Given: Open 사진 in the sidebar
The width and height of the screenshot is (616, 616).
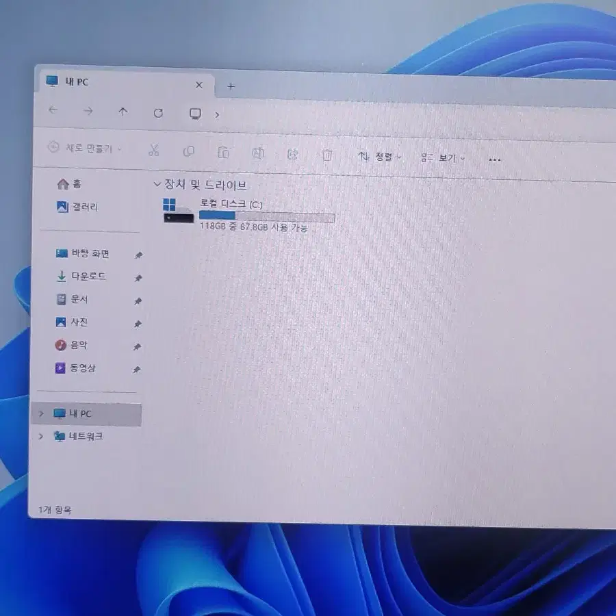Looking at the screenshot, I should (71, 322).
